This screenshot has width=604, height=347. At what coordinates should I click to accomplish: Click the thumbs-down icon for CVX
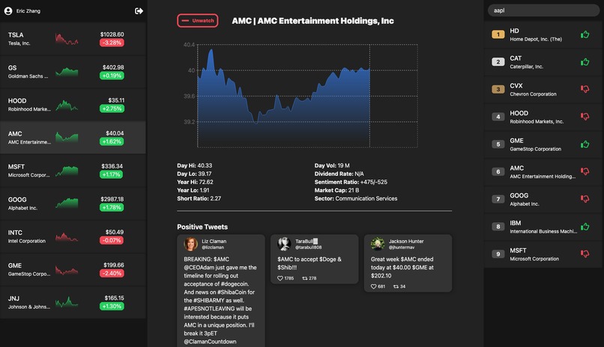pos(585,89)
